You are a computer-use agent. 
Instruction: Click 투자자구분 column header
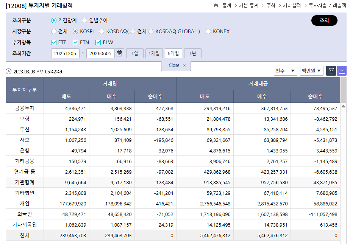click(x=25, y=90)
